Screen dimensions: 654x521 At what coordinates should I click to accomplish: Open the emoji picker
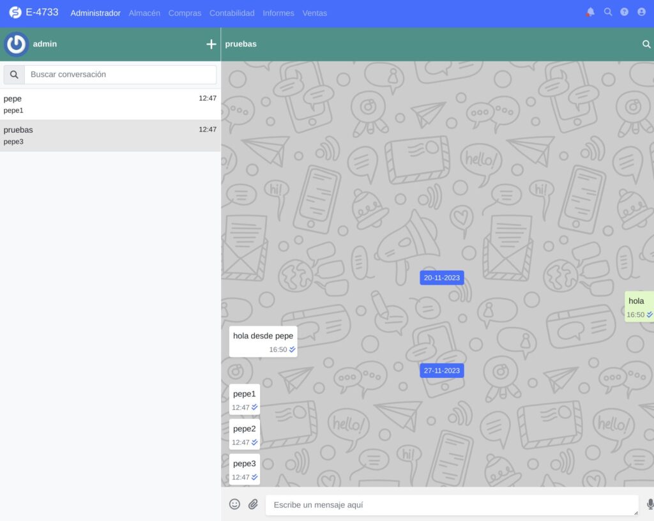coord(234,504)
